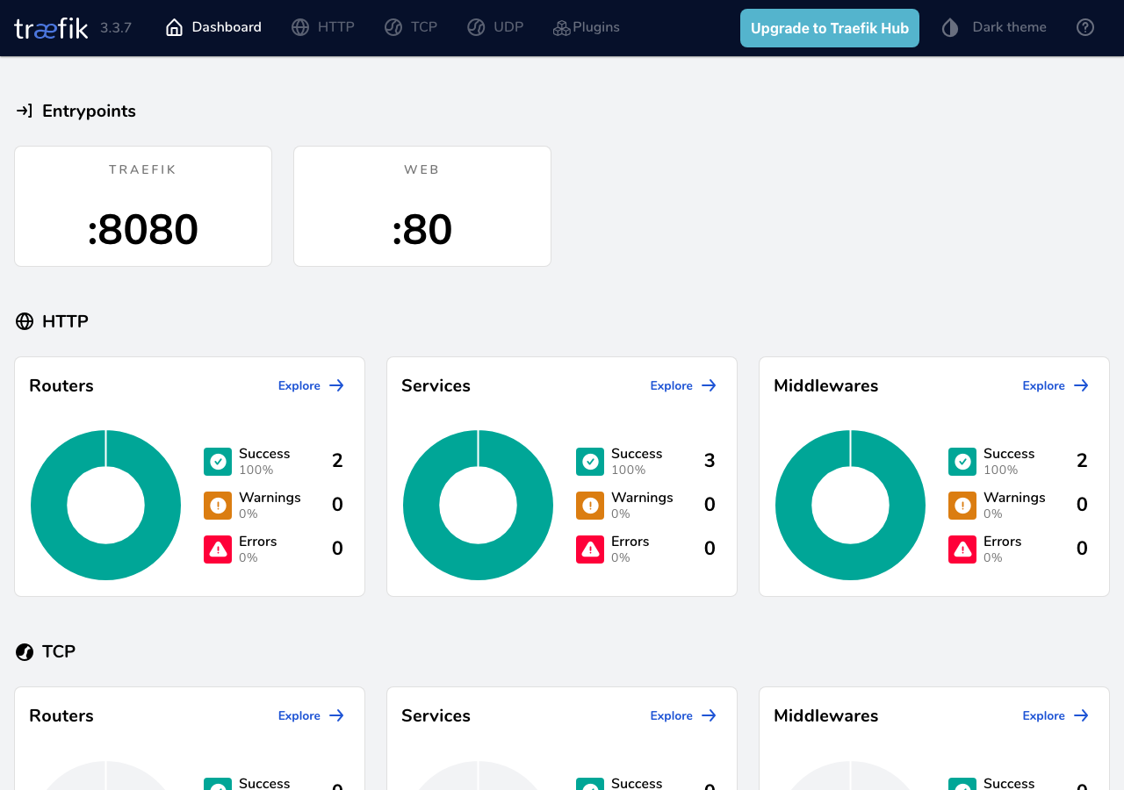The height and width of the screenshot is (790, 1124).
Task: Explore TCP Services link
Action: coord(684,715)
